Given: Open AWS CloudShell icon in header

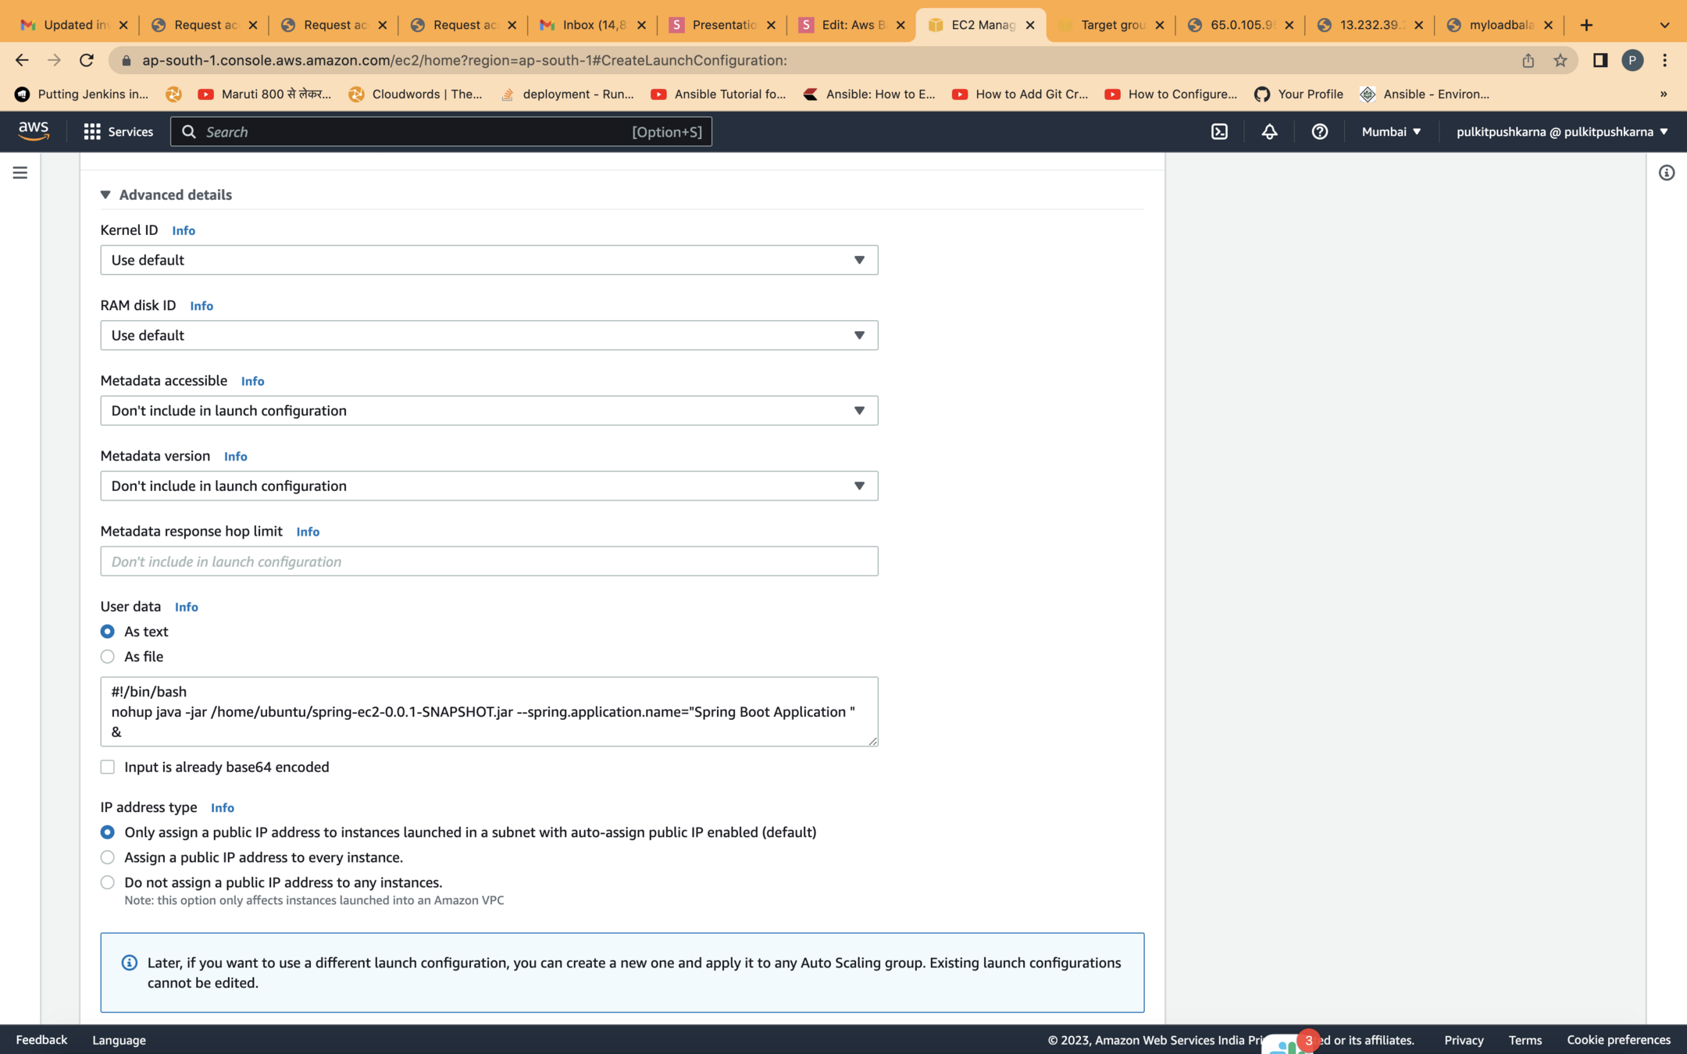Looking at the screenshot, I should pyautogui.click(x=1219, y=132).
